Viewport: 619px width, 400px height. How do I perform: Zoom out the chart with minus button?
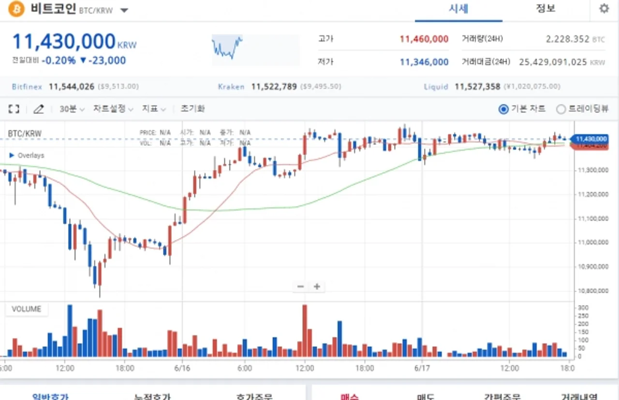click(300, 286)
